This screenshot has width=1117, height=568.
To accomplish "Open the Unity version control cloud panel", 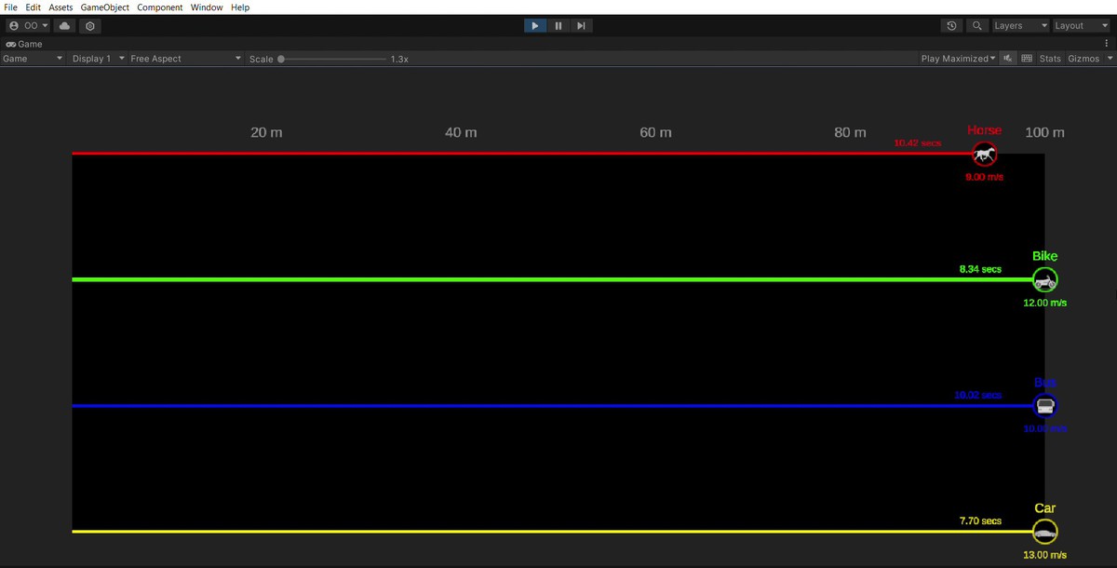I will pyautogui.click(x=63, y=25).
